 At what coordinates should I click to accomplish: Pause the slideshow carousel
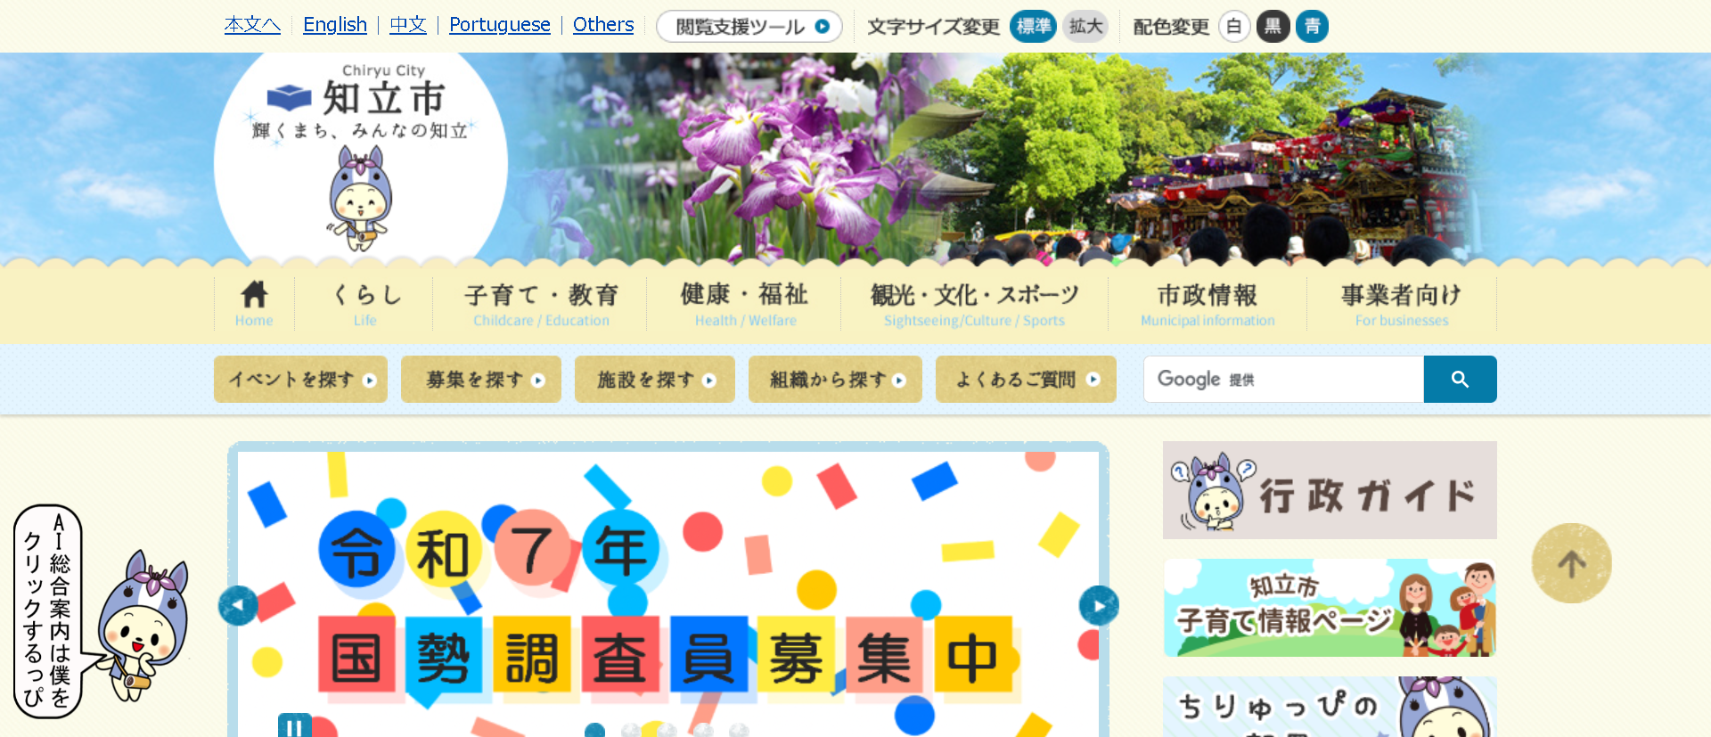coord(295,725)
